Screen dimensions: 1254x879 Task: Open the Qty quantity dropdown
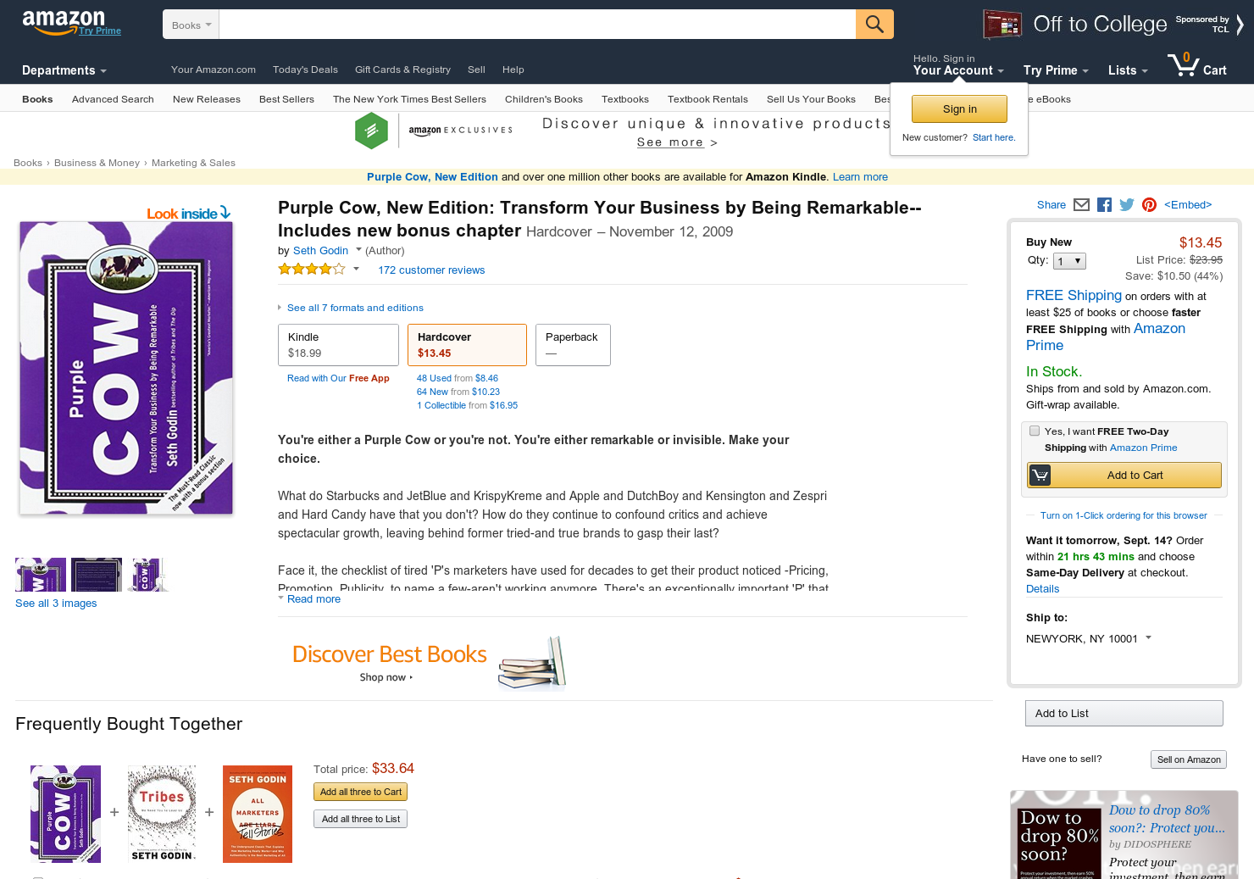coord(1069,261)
